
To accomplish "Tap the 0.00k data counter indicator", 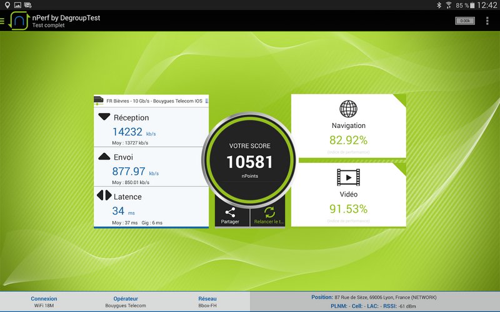I will pos(465,21).
